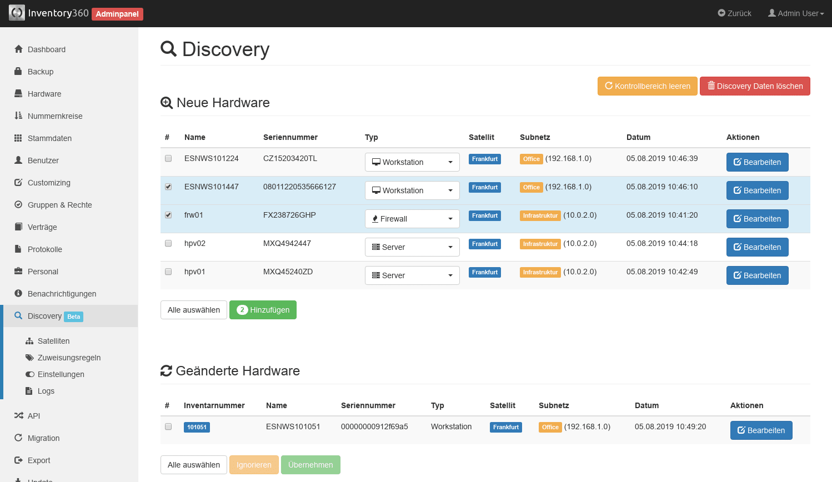View Discovery Logs via the log icon
This screenshot has width=832, height=482.
29,391
